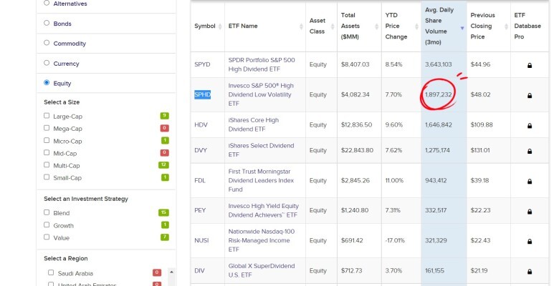Open Nationwide Nasdaq-100 Risk-Managed Income ETF link
Image resolution: width=554 pixels, height=286 pixels.
(262, 240)
